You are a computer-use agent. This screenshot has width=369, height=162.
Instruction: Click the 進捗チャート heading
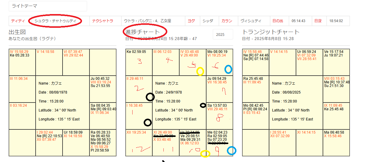142,32
